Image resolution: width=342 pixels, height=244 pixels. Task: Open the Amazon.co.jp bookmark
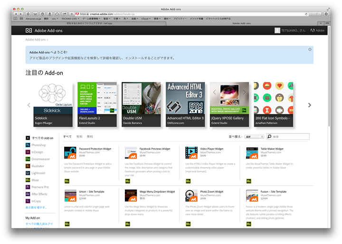pos(33,19)
